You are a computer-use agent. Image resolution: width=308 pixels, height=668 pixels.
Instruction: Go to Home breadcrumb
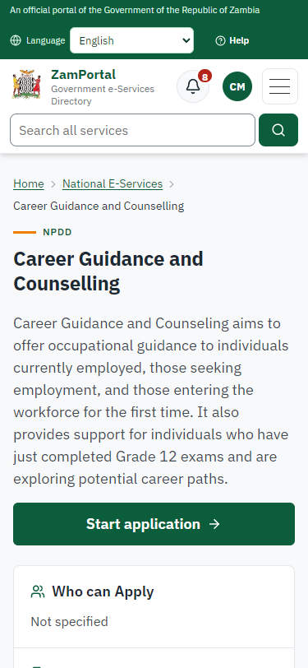pos(29,183)
